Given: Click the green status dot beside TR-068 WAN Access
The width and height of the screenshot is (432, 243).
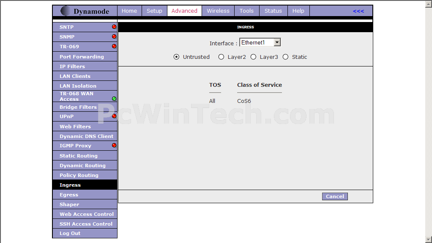Looking at the screenshot, I should (114, 99).
